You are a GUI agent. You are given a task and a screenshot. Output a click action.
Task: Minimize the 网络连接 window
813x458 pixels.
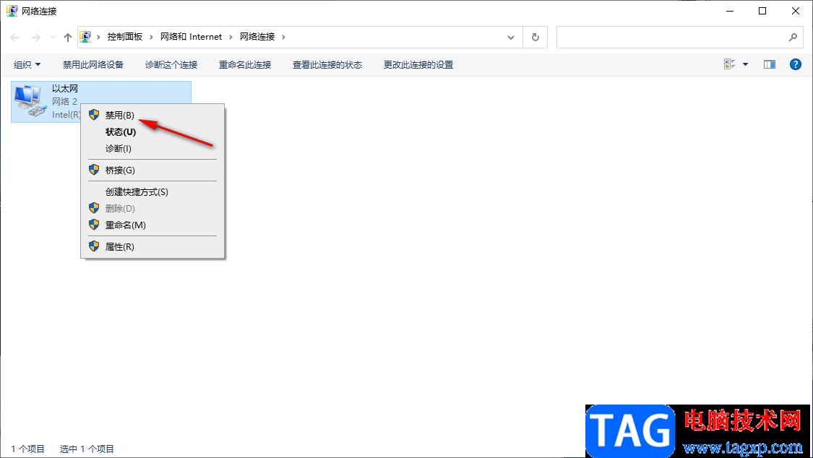[x=730, y=11]
